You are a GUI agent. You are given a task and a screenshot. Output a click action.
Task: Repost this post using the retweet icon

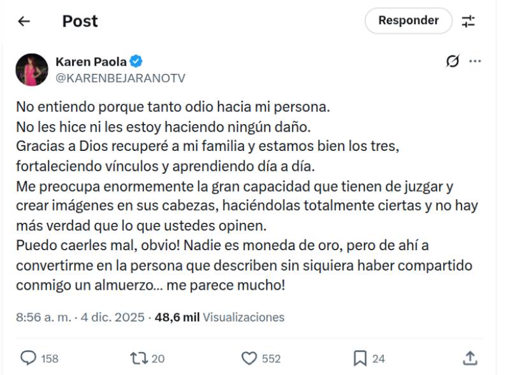[x=137, y=358]
